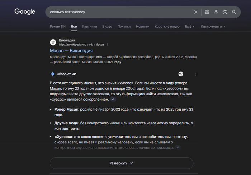
Task: Start voice search with microphone icon
Action: pyautogui.click(x=216, y=12)
